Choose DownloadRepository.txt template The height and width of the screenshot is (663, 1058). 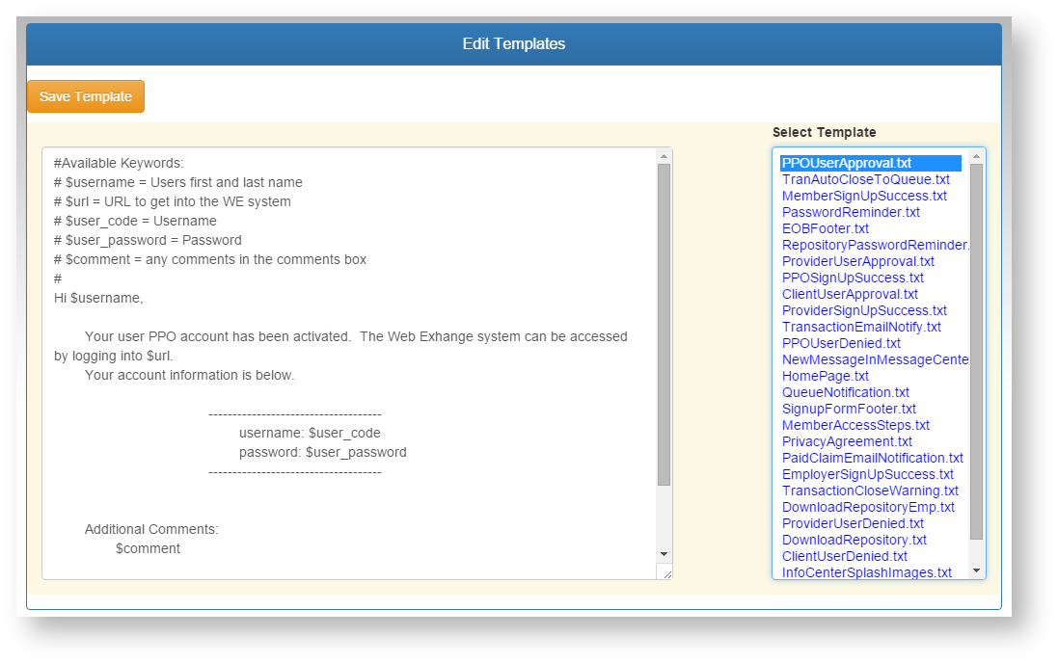click(x=855, y=540)
